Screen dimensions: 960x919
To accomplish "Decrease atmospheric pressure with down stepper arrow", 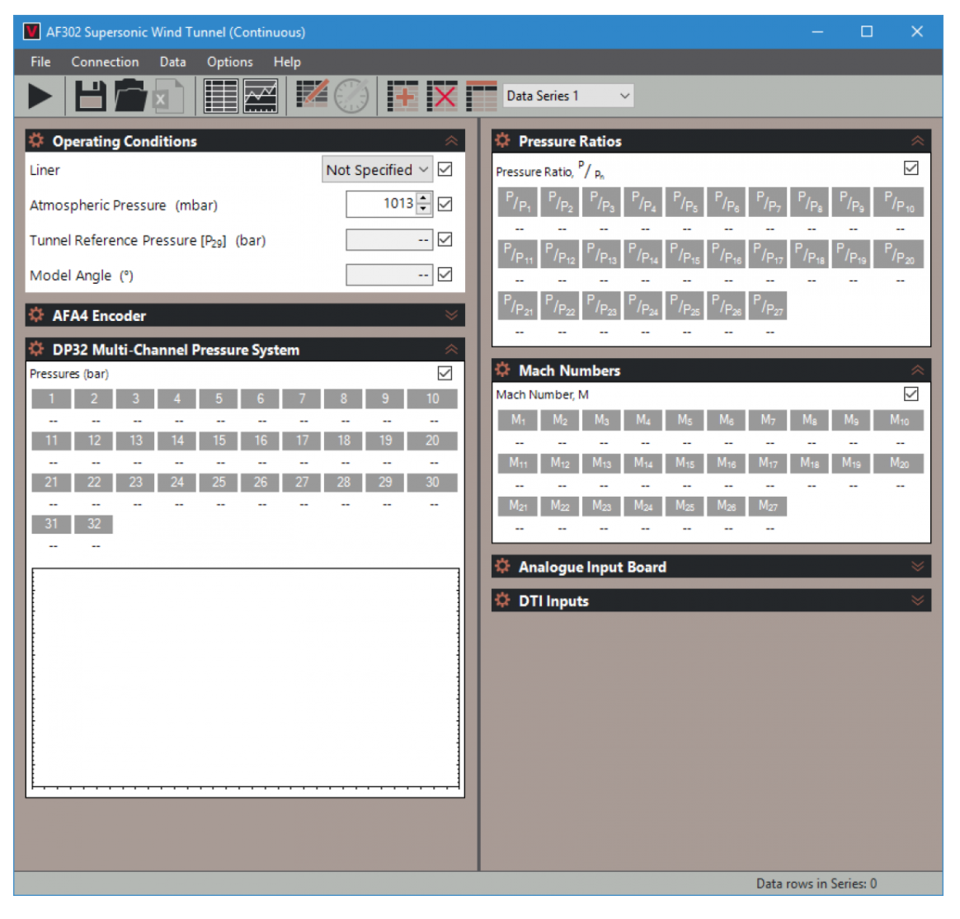I will pos(424,210).
